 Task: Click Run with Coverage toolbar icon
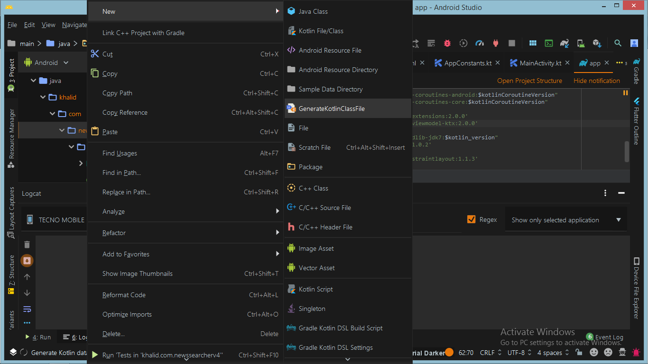pos(463,43)
